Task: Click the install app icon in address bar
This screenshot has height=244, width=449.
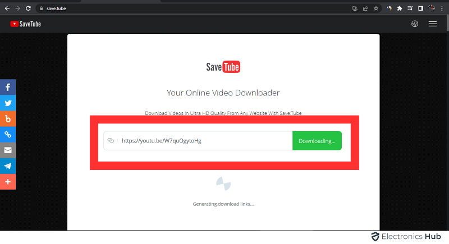Action: coord(355,8)
